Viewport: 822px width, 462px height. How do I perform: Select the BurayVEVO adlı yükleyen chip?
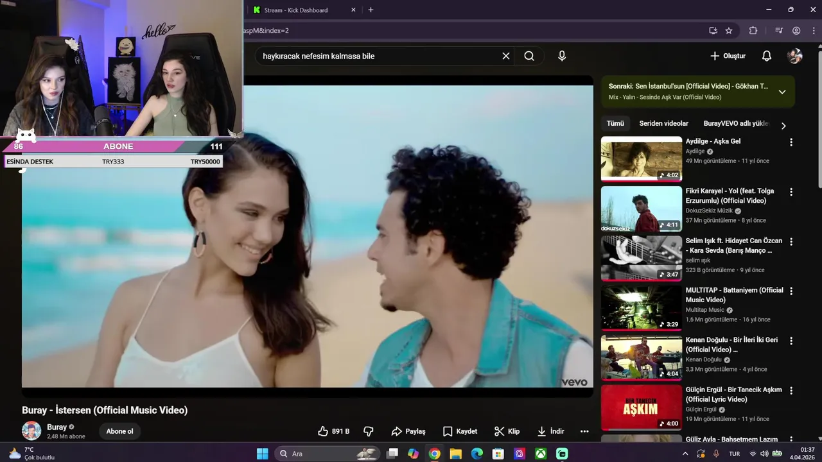coord(736,123)
